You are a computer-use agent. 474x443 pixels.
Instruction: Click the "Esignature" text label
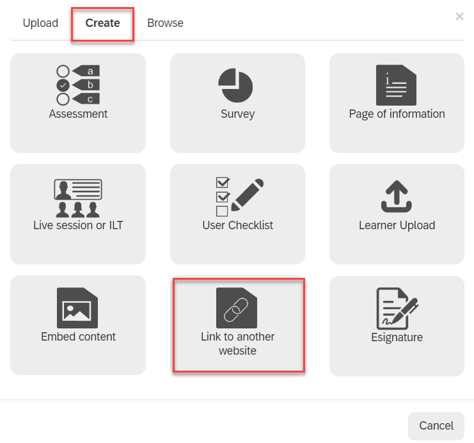pyautogui.click(x=397, y=337)
